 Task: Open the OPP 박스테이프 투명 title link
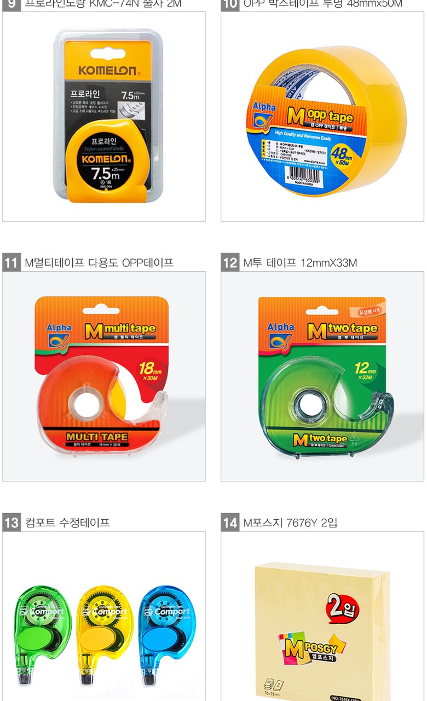pos(322,4)
